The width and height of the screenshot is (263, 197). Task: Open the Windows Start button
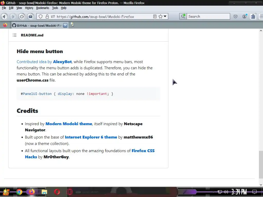[x=6, y=192]
